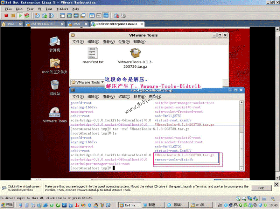
Task: Toggle the Show Sidebar toolbar icon
Action: click(x=62, y=16)
